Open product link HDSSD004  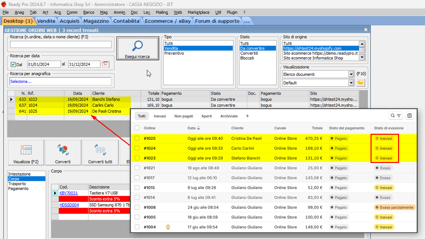(x=69, y=205)
